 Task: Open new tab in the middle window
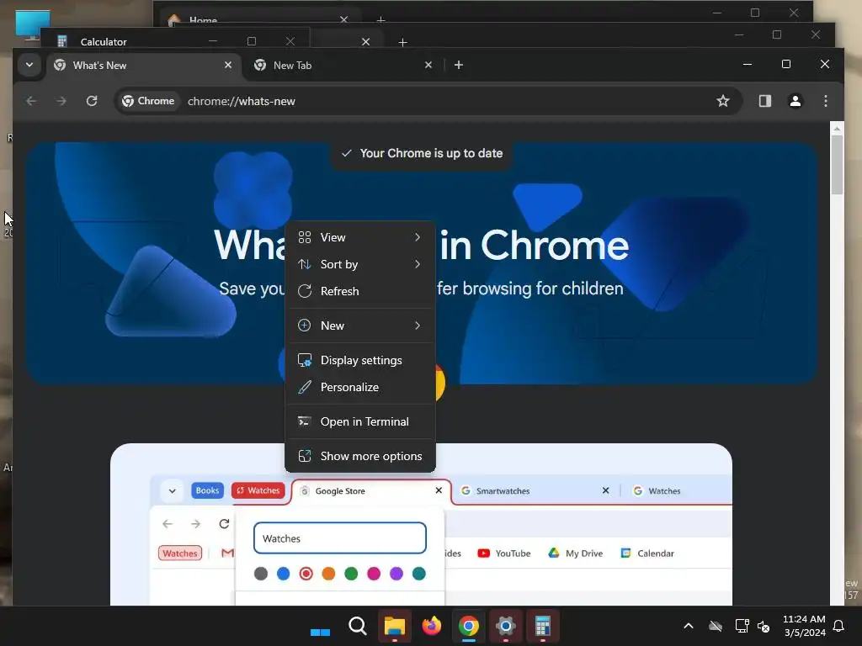pos(402,42)
